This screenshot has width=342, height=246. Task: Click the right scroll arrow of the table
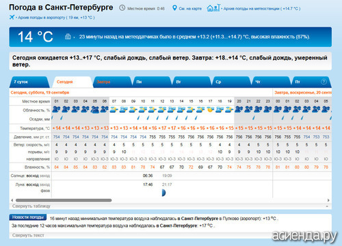pyautogui.click(x=328, y=200)
